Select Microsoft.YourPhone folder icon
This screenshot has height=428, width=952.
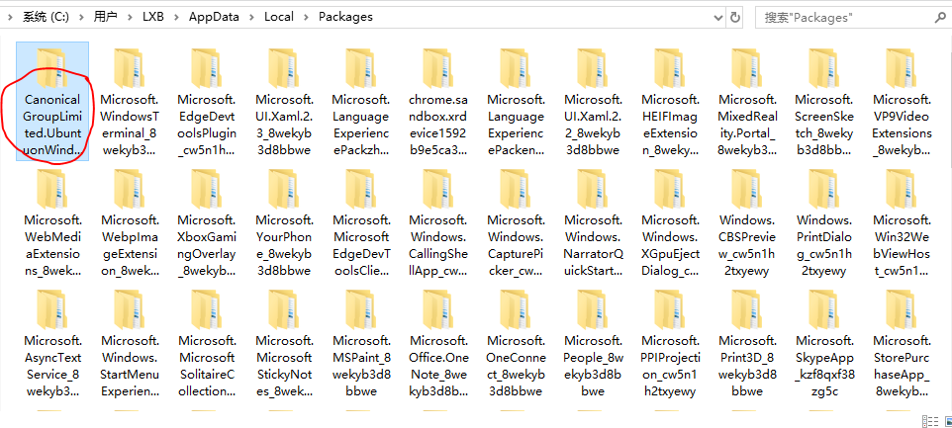(x=284, y=189)
